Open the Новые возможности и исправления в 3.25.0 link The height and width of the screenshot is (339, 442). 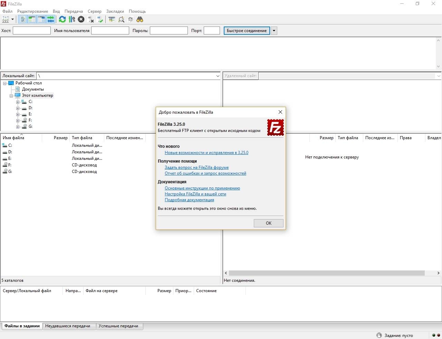pos(206,153)
